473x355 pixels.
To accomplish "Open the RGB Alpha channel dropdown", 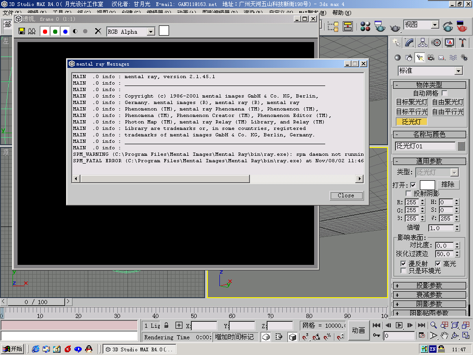I will pos(151,31).
